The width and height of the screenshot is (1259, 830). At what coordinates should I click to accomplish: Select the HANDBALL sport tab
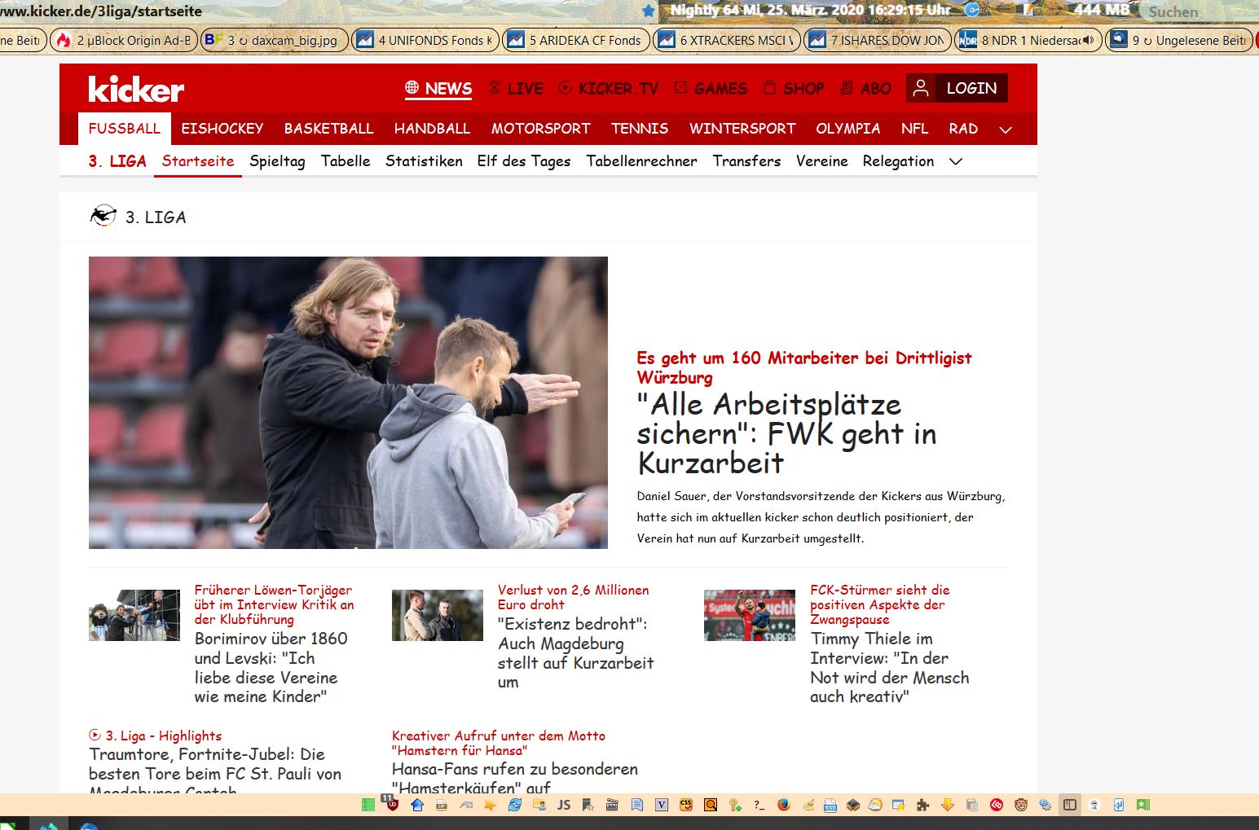click(x=432, y=129)
